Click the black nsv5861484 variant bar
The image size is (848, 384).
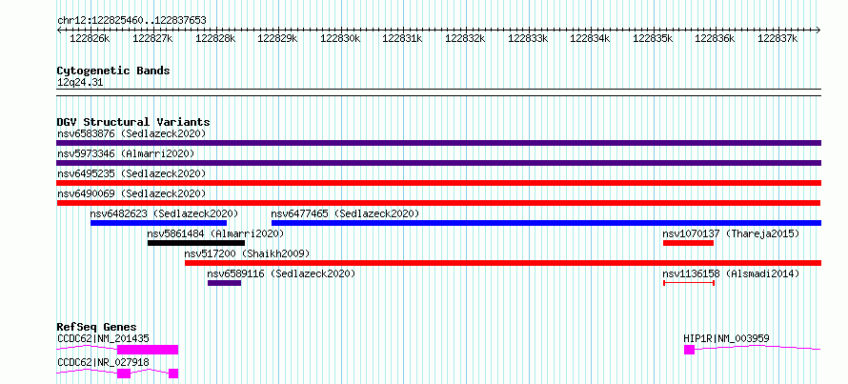click(196, 243)
